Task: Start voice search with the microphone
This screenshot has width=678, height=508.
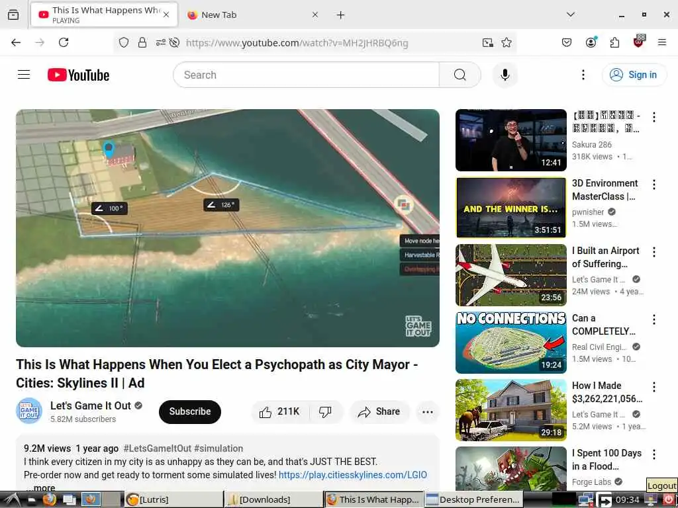Action: tap(505, 75)
